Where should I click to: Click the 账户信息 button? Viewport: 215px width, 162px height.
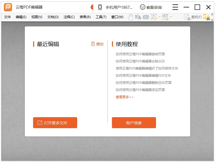point(134,123)
